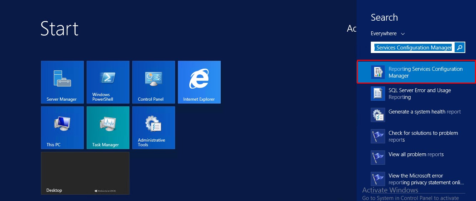Open Microsoft error reporting privacy statement result
476x201 pixels.
point(426,179)
